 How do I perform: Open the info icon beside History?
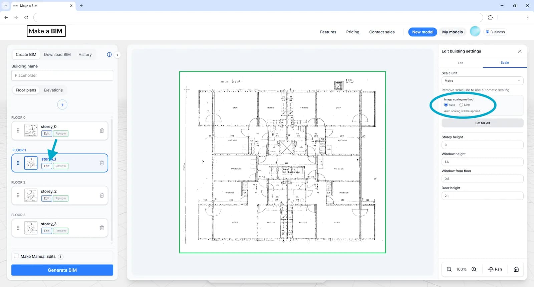109,54
